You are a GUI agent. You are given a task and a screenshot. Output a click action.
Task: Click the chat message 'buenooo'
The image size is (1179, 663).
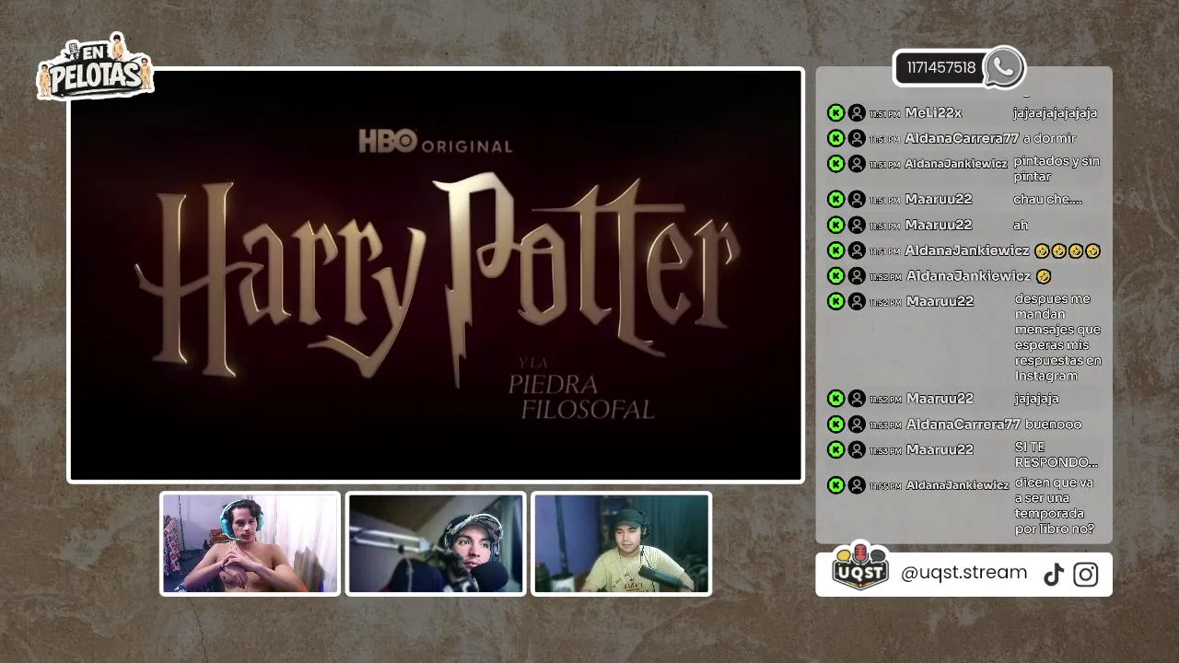click(1053, 425)
